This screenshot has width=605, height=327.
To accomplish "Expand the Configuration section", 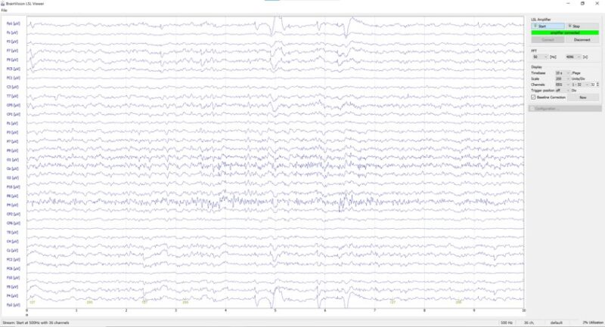I will [565, 109].
